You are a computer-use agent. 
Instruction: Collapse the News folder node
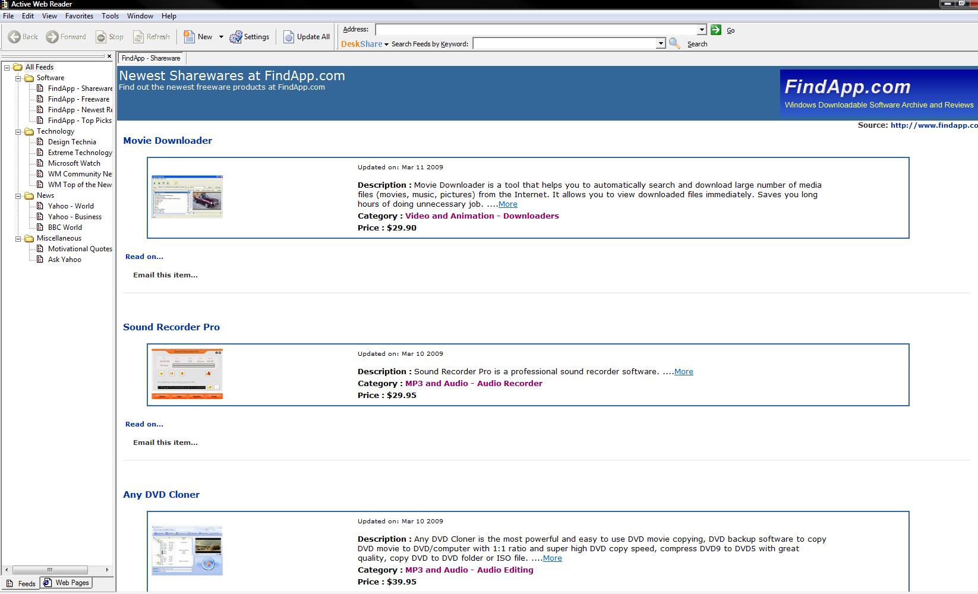tap(18, 195)
